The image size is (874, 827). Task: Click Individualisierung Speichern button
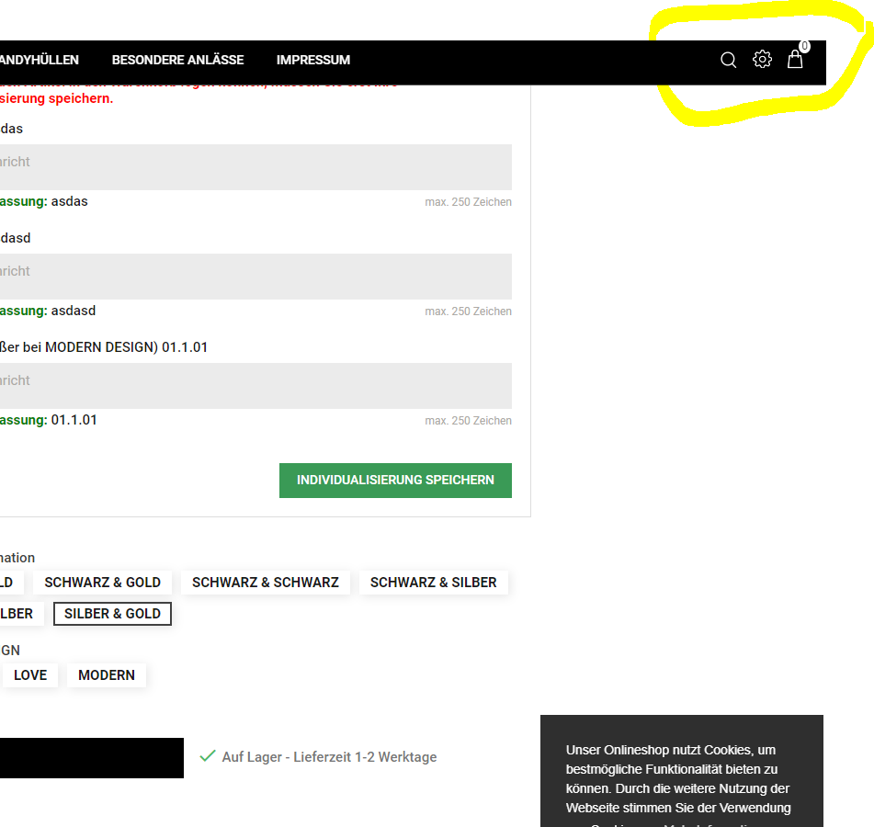pos(395,481)
